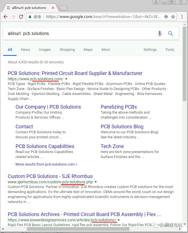Bookmark this page with the star icon
This screenshot has width=188, height=233.
point(173,17)
